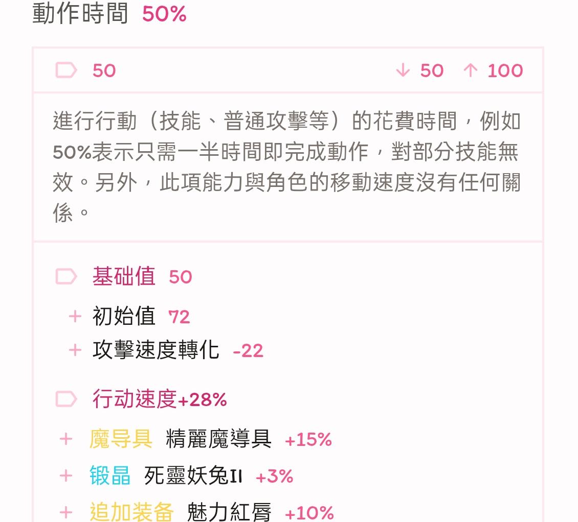Viewport: 578px width, 522px height.
Task: Expand the 初始值 72 entry plus icon
Action: pos(75,317)
